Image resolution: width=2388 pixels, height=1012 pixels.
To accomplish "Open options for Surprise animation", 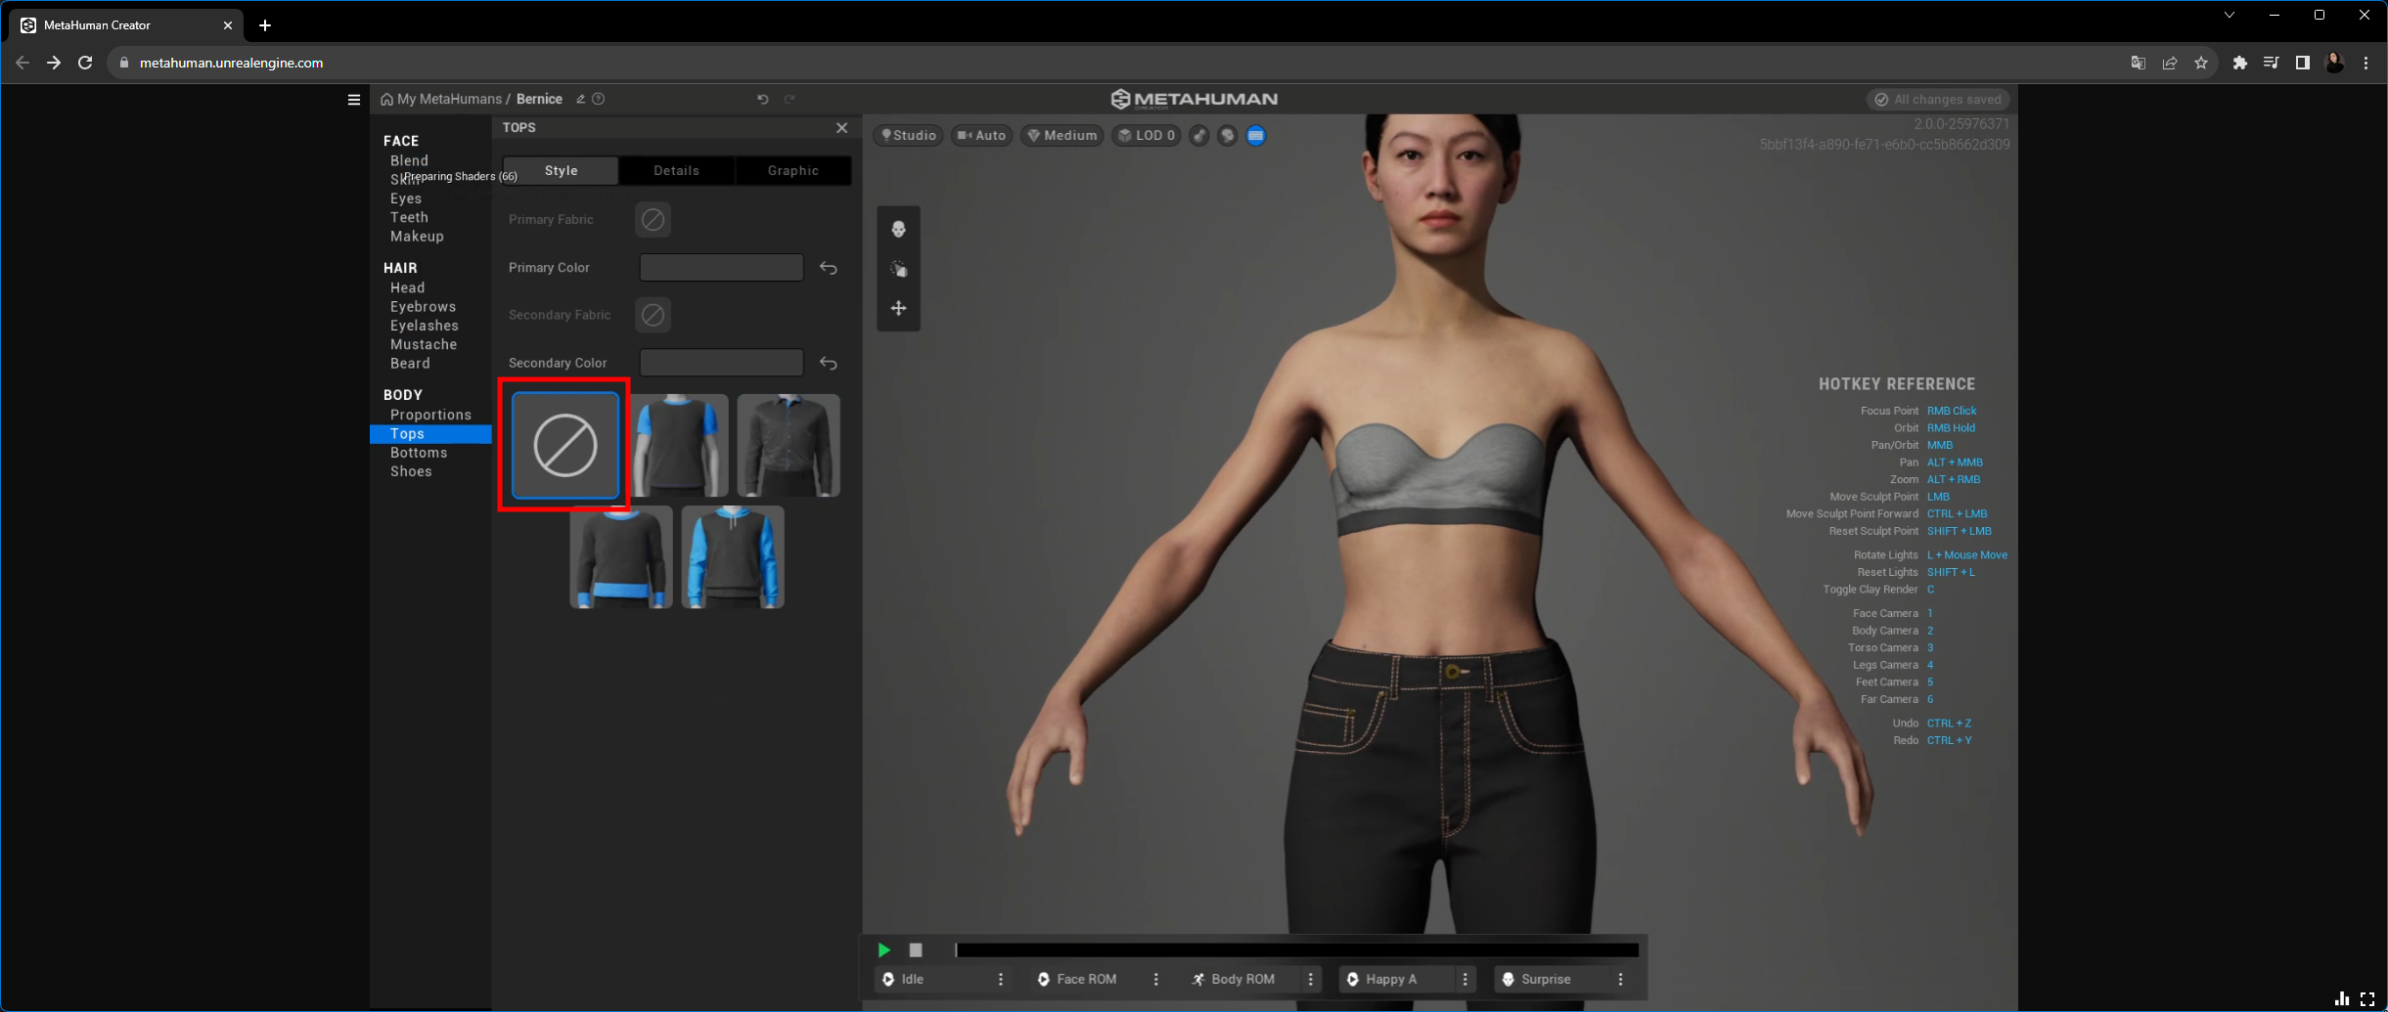I will click(x=1620, y=980).
